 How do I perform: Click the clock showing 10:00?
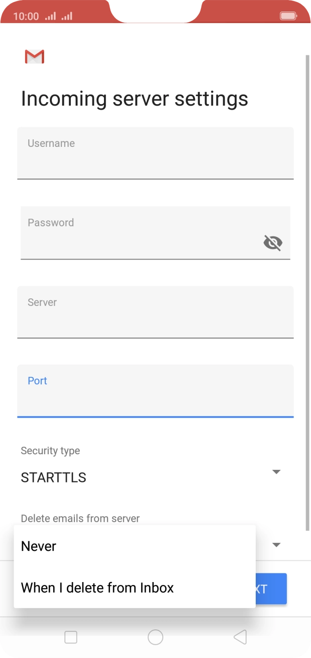[x=25, y=16]
